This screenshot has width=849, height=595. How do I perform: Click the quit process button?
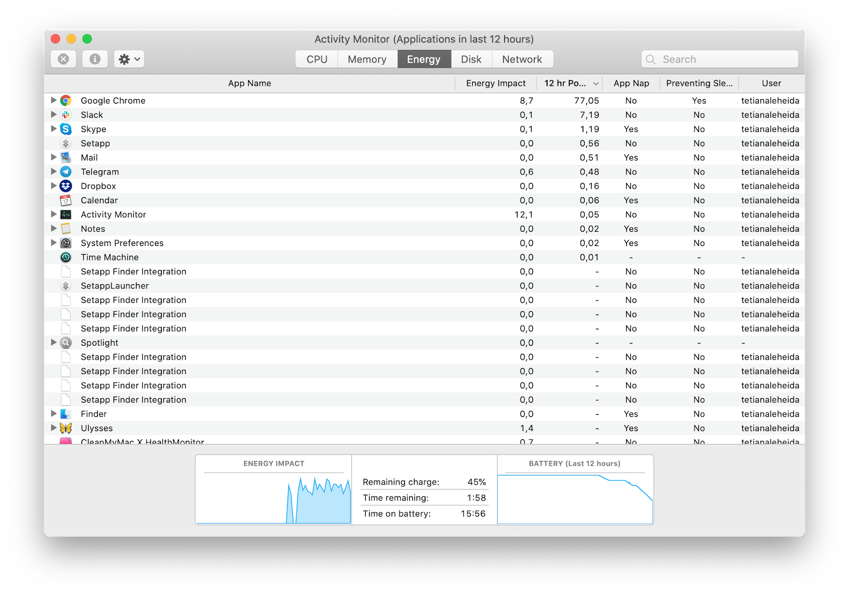tap(63, 59)
